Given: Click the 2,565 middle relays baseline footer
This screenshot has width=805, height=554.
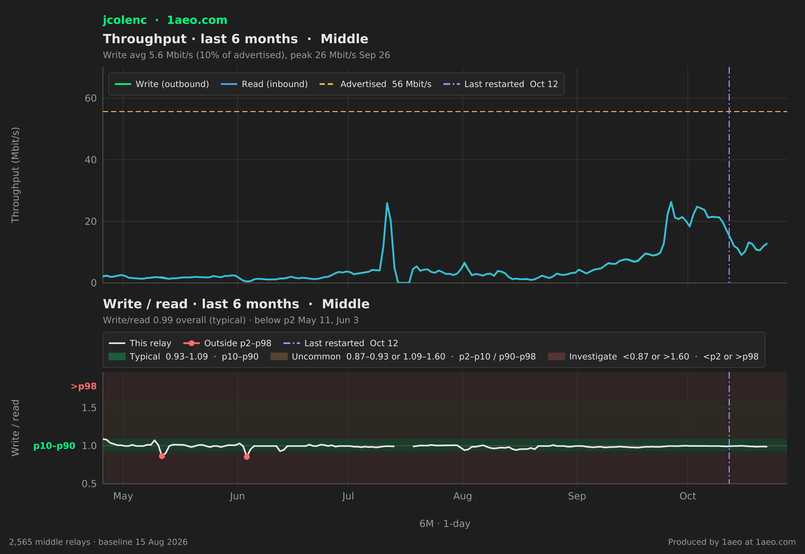Looking at the screenshot, I should pyautogui.click(x=98, y=542).
